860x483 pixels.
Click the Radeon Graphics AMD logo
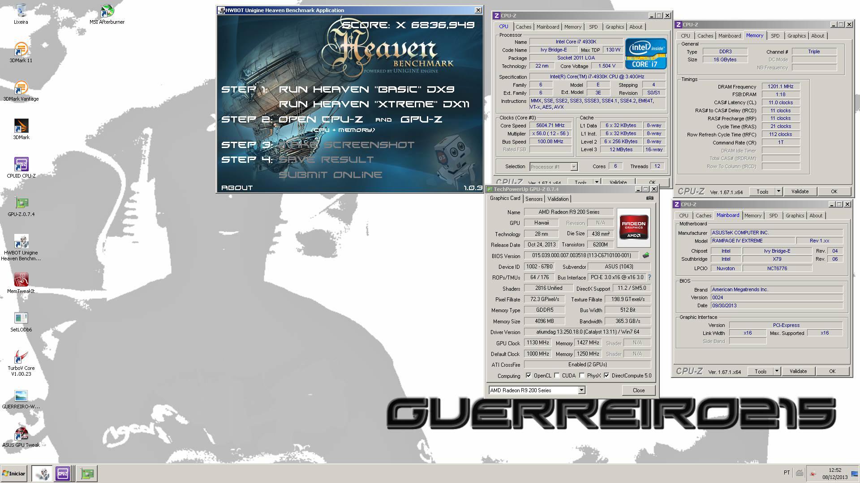click(633, 227)
